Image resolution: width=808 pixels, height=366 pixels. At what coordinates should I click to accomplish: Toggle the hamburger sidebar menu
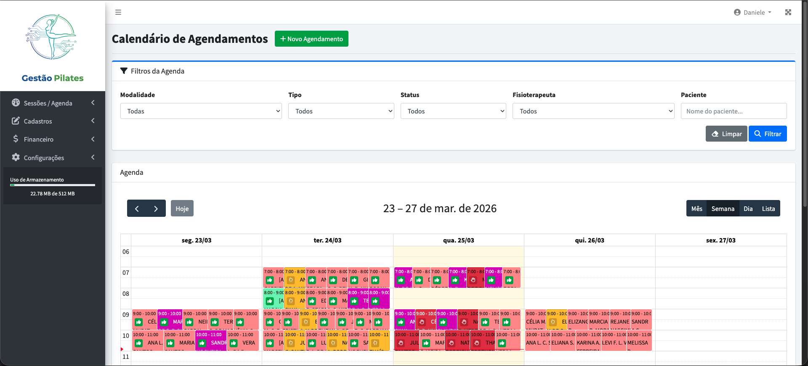click(118, 12)
